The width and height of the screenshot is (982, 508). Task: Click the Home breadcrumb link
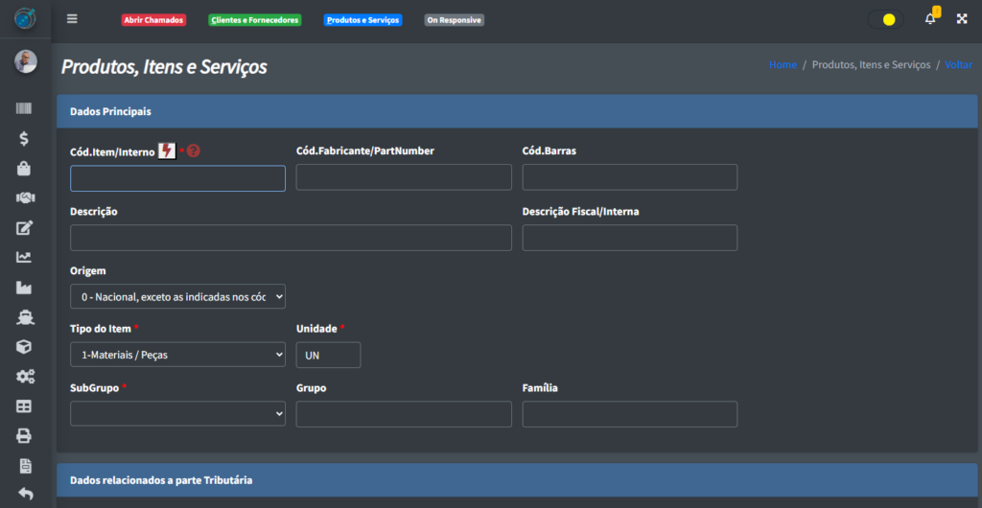click(x=783, y=65)
